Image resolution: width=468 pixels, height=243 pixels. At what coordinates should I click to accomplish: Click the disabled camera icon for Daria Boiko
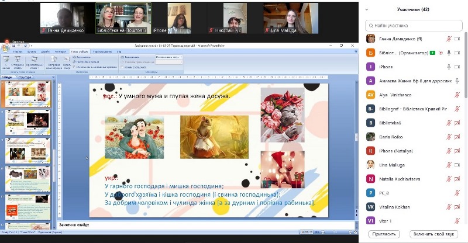click(x=457, y=137)
